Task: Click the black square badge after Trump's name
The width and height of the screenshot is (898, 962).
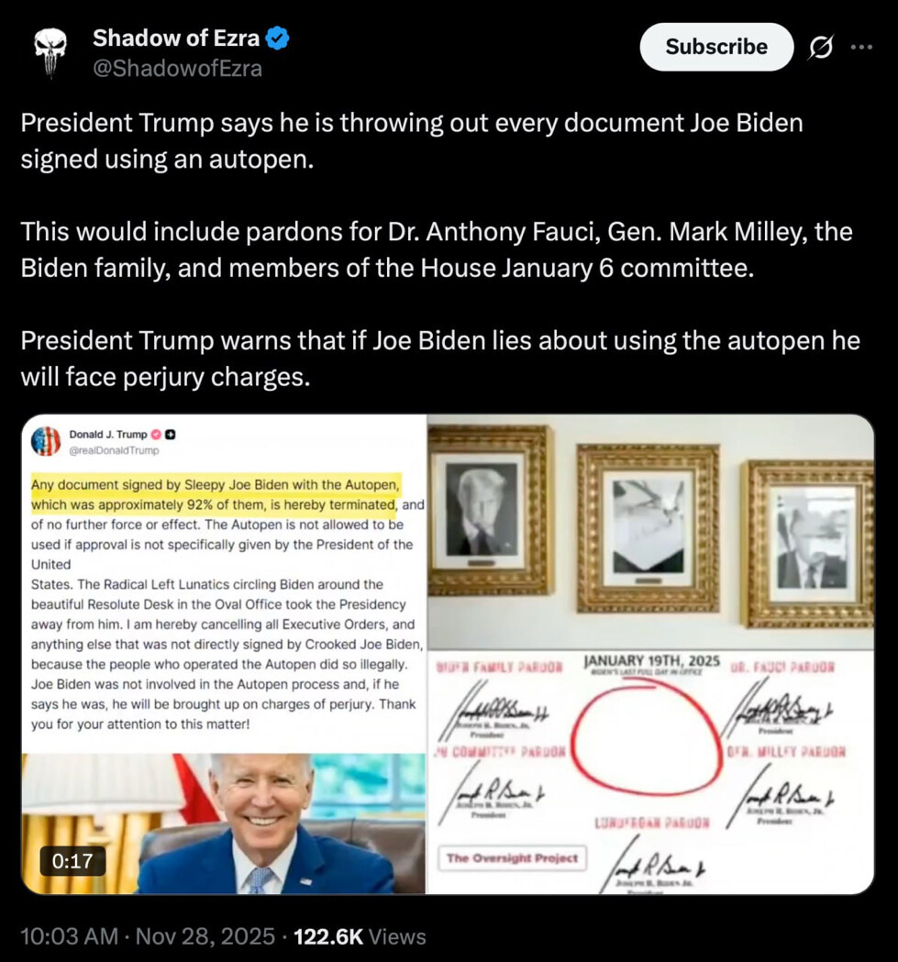Action: (x=172, y=435)
